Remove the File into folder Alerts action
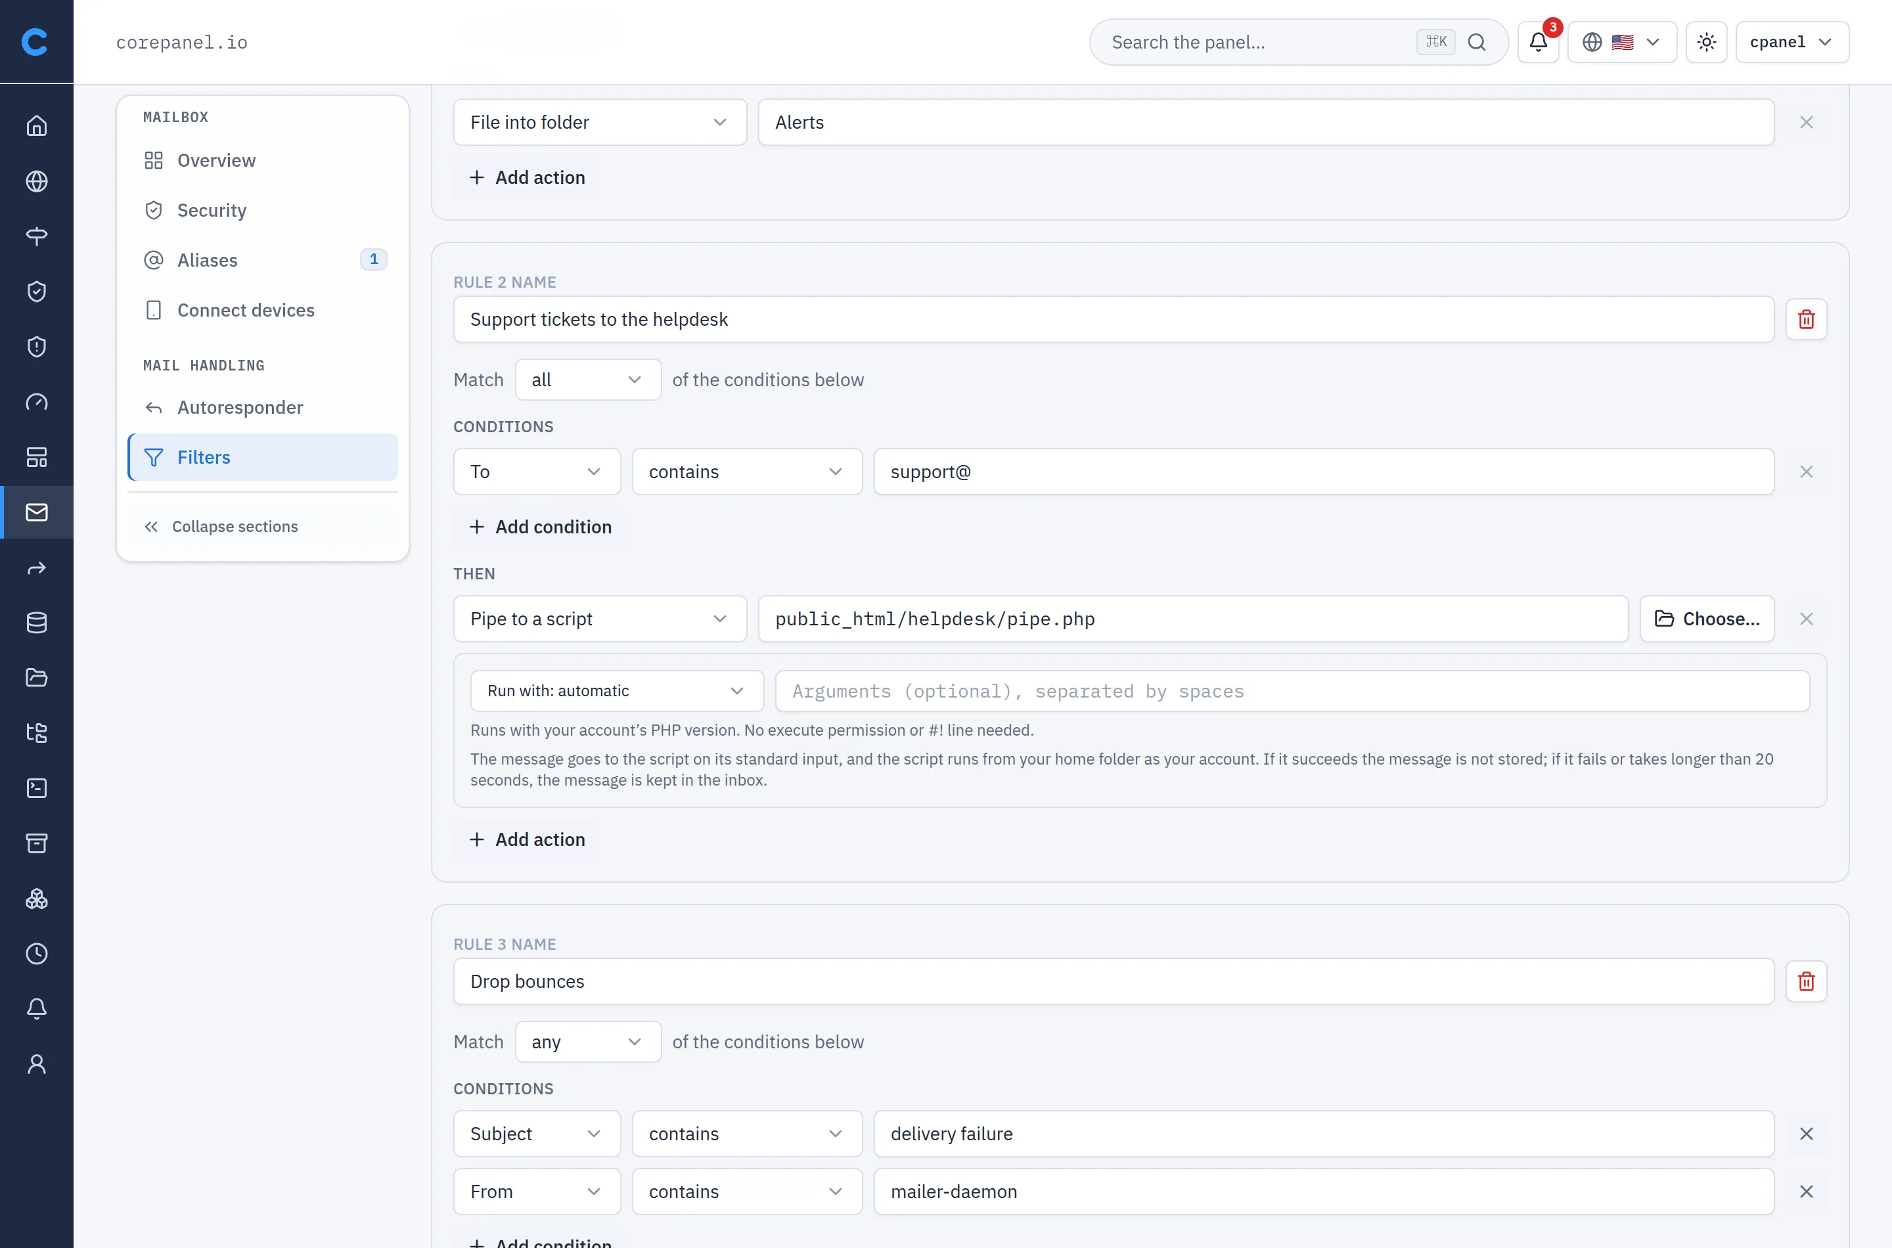1892x1248 pixels. (1806, 123)
